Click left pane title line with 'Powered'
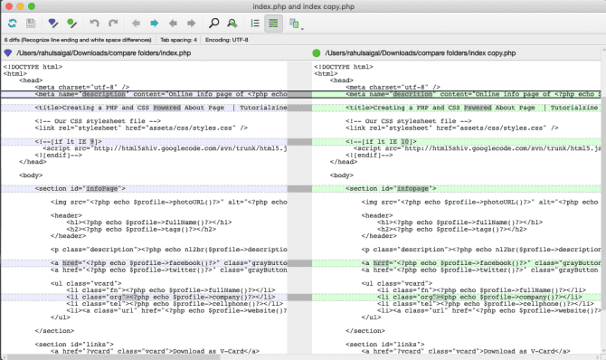606x360 pixels. pyautogui.click(x=144, y=108)
